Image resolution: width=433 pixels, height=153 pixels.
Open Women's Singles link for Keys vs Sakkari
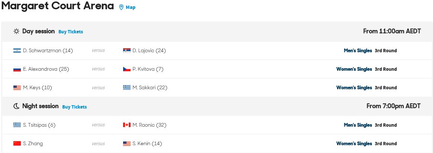354,88
